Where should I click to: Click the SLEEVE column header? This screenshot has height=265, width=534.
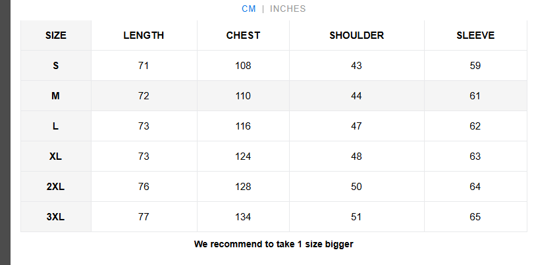click(x=475, y=36)
